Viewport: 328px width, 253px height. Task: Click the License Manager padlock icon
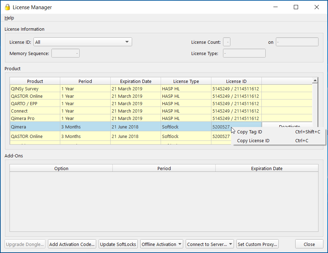[7, 7]
